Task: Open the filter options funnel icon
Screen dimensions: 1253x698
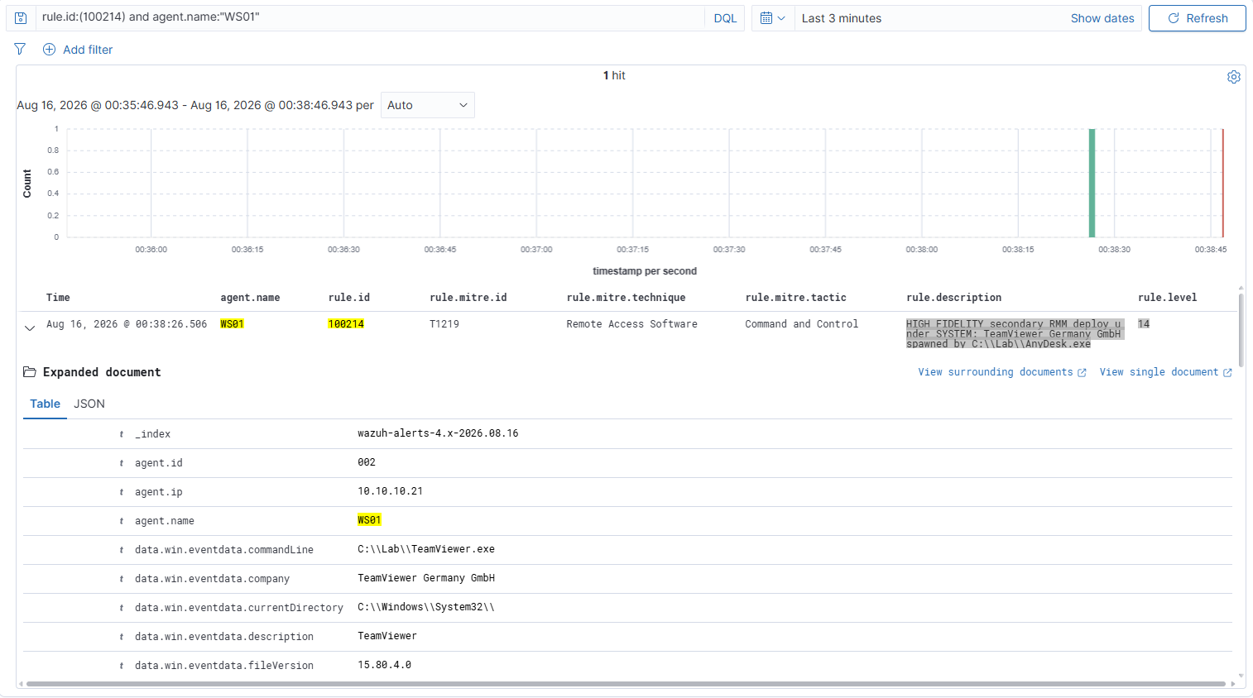Action: pos(20,50)
